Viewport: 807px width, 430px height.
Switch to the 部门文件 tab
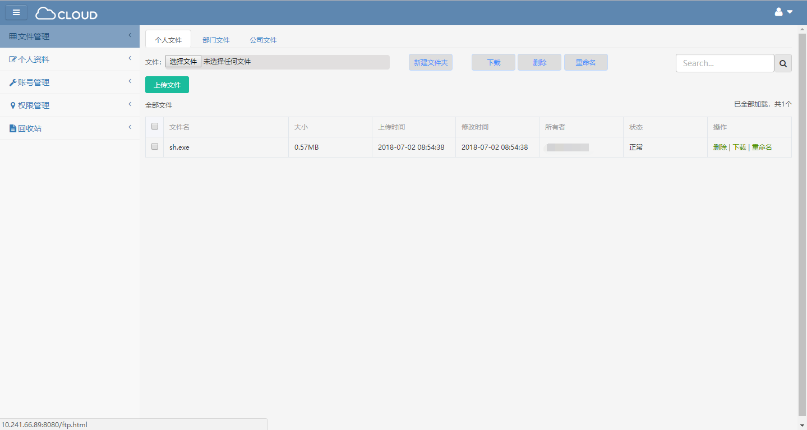pyautogui.click(x=216, y=40)
